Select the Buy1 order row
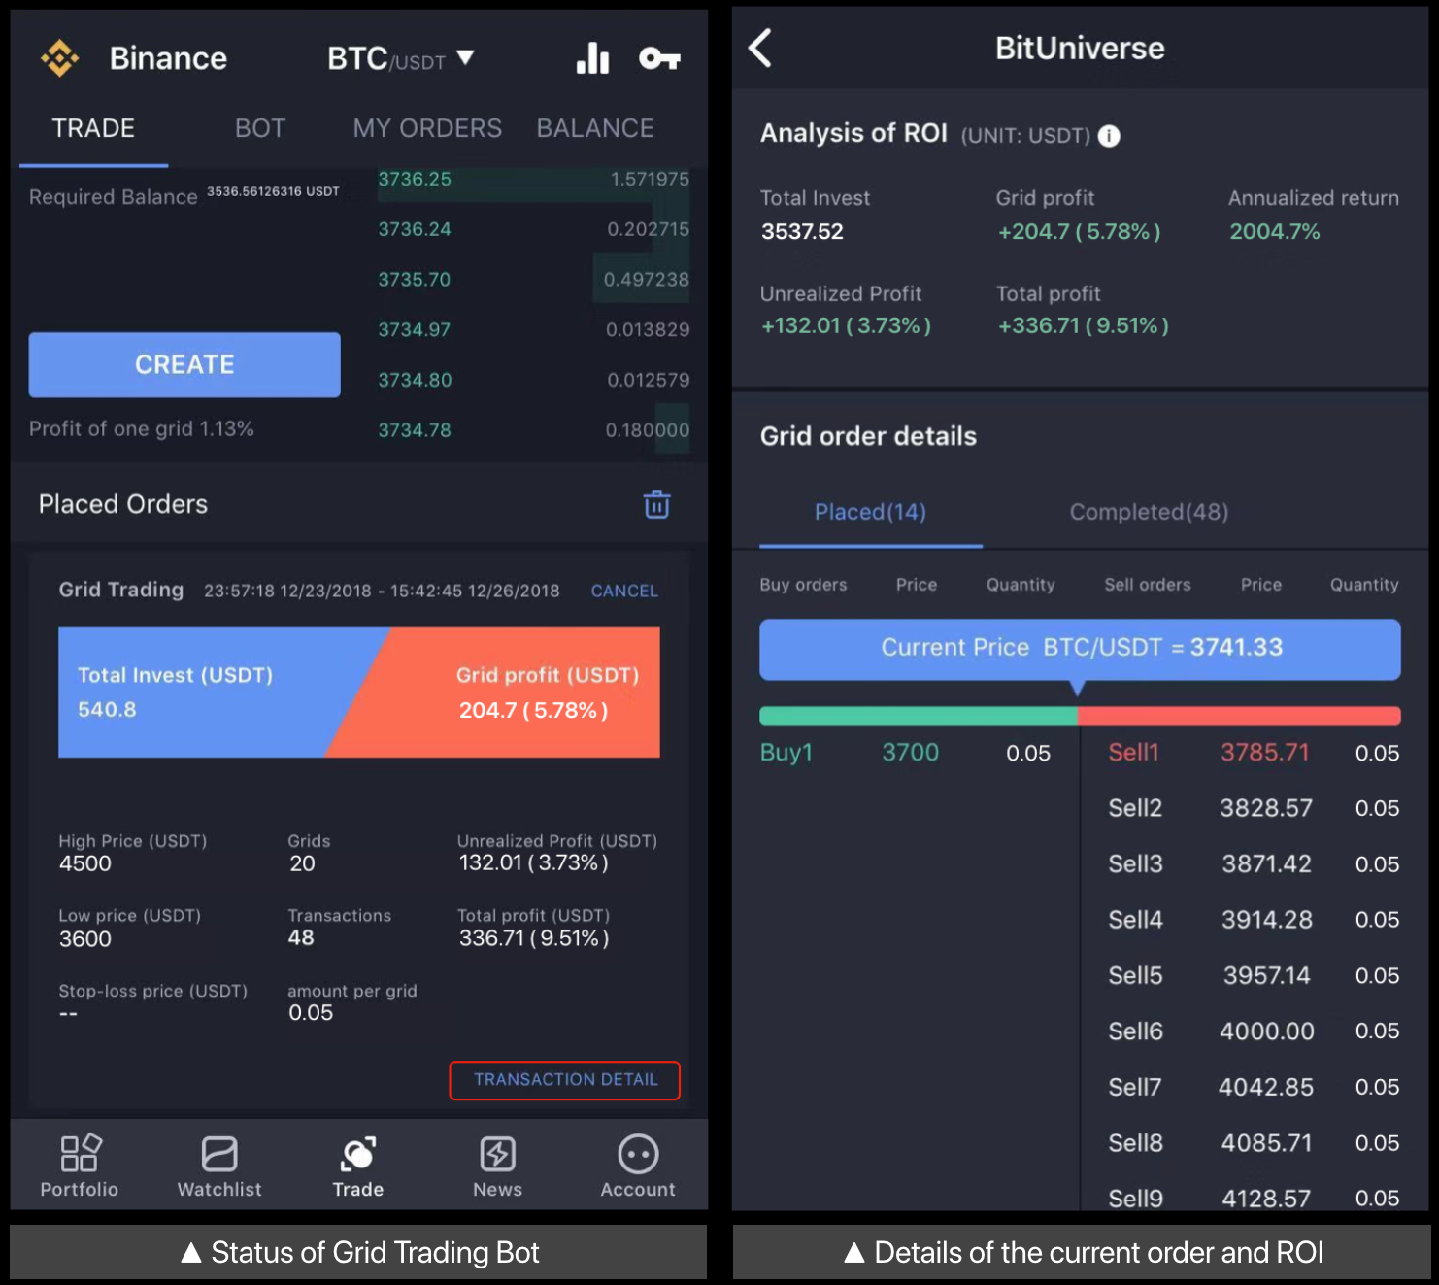1439x1285 pixels. 905,753
